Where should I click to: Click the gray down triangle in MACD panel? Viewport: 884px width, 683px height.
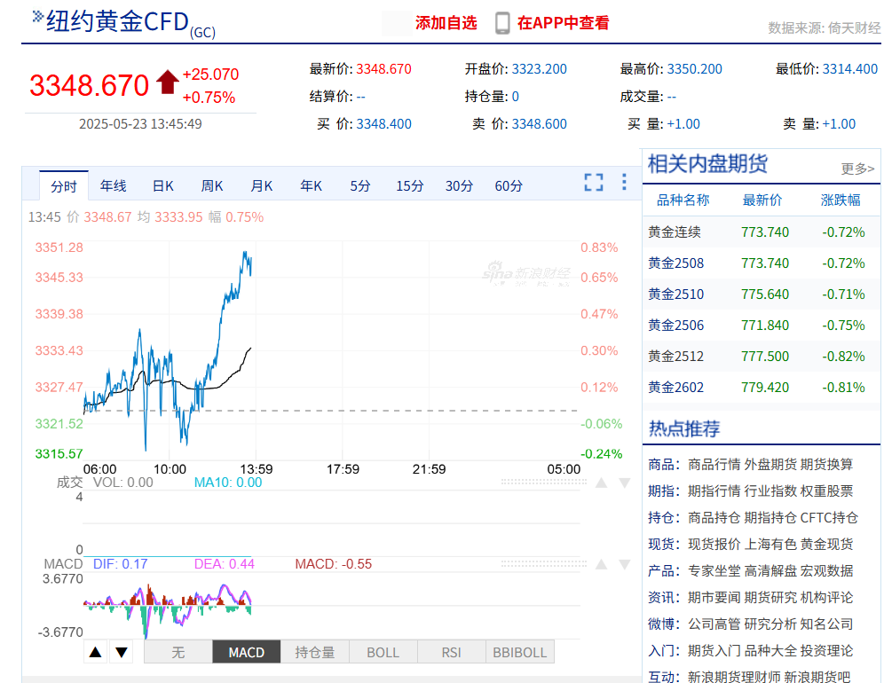pos(625,564)
